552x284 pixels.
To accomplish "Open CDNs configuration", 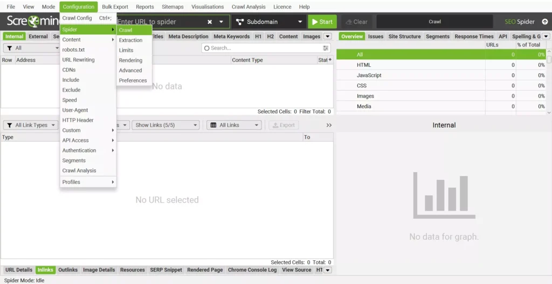I will [x=88, y=70].
